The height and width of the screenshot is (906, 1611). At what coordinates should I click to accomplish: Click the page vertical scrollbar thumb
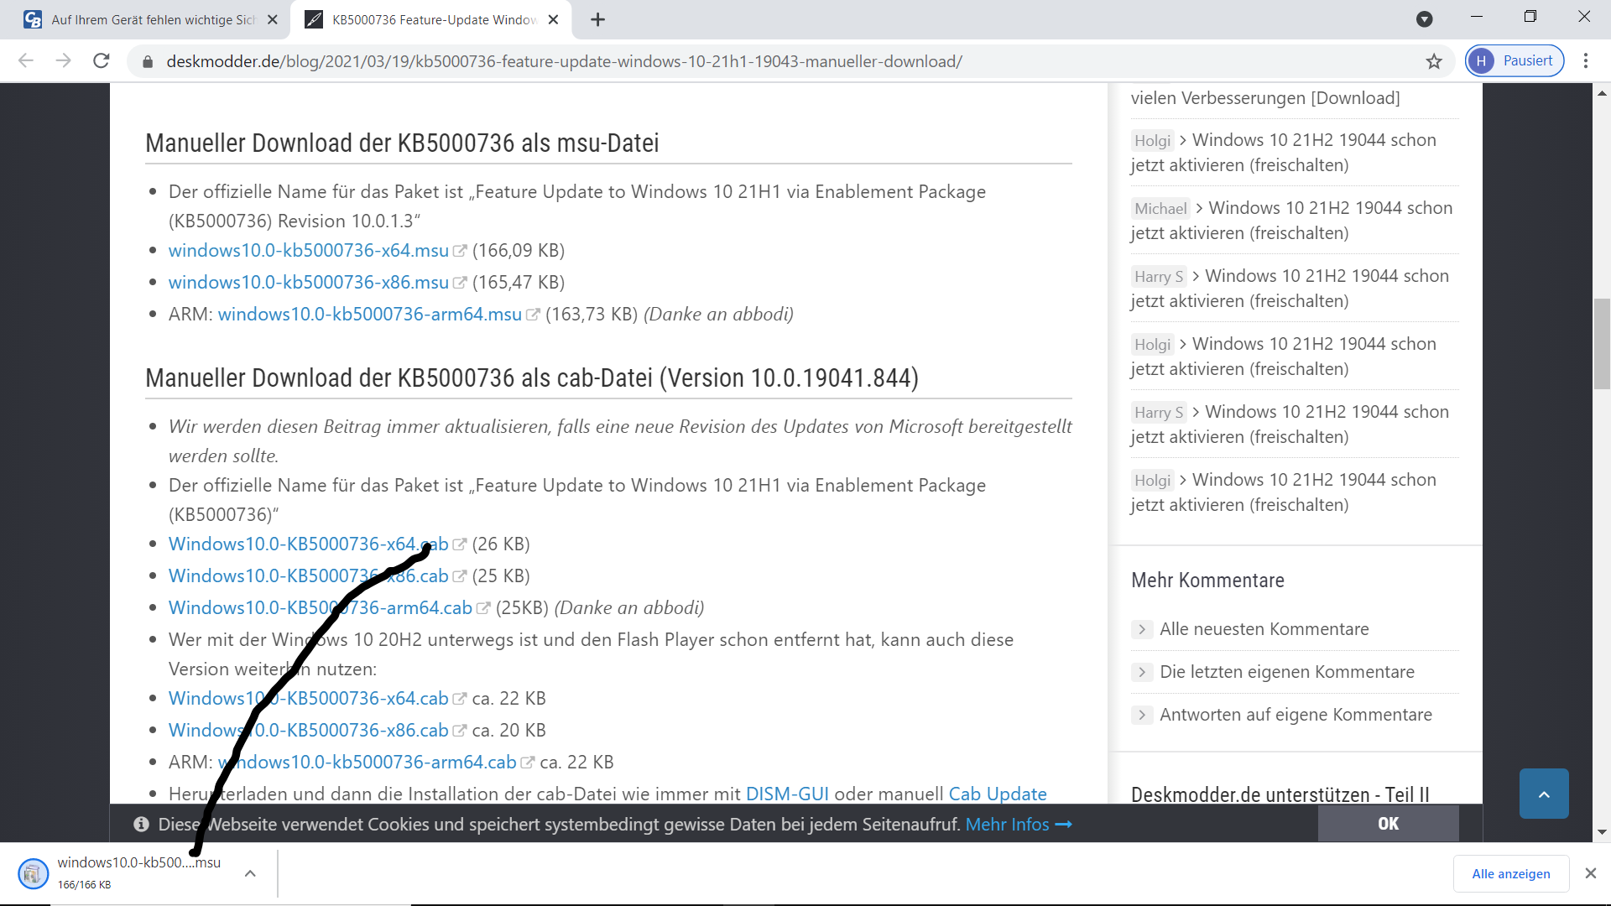coord(1602,344)
